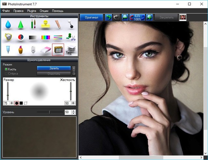The height and width of the screenshot is (160, 208).
Task: Select the green cone Sharpen tool
Action: pos(20,24)
